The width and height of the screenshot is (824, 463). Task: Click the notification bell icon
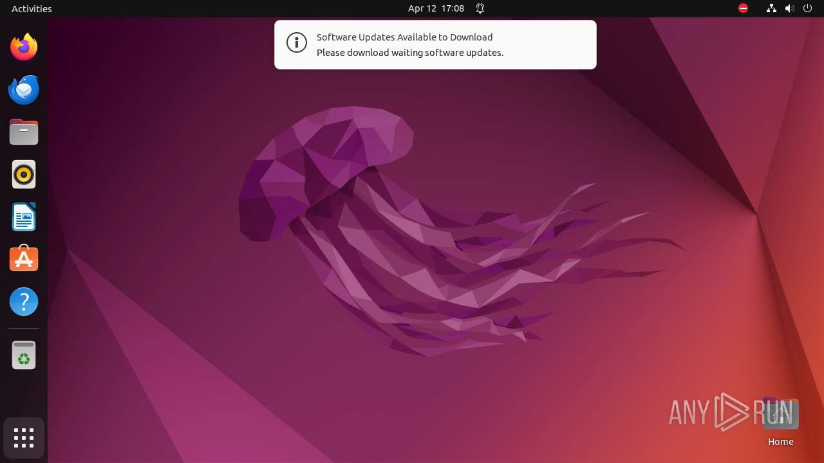[x=480, y=8]
